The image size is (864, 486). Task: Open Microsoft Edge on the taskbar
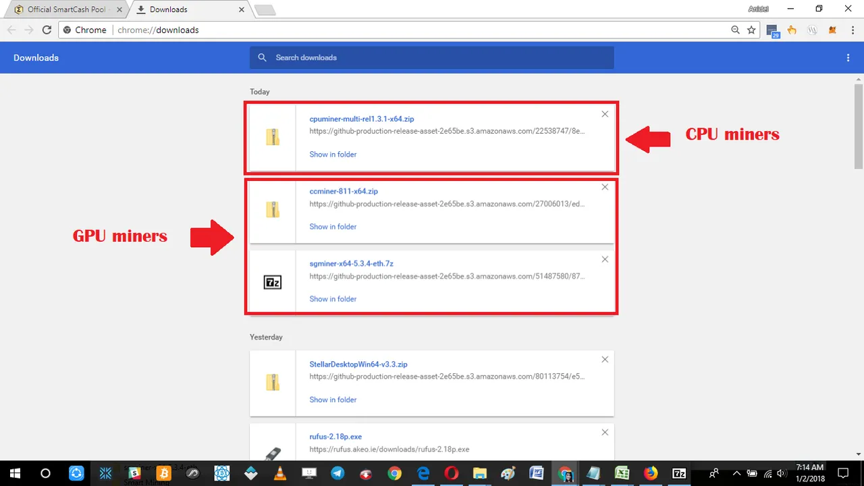(424, 473)
